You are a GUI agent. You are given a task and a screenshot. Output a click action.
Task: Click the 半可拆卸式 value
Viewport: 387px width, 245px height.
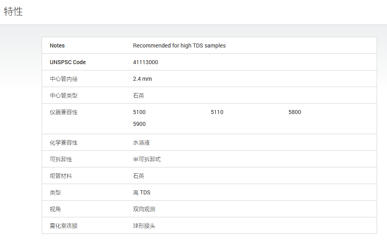(x=147, y=159)
